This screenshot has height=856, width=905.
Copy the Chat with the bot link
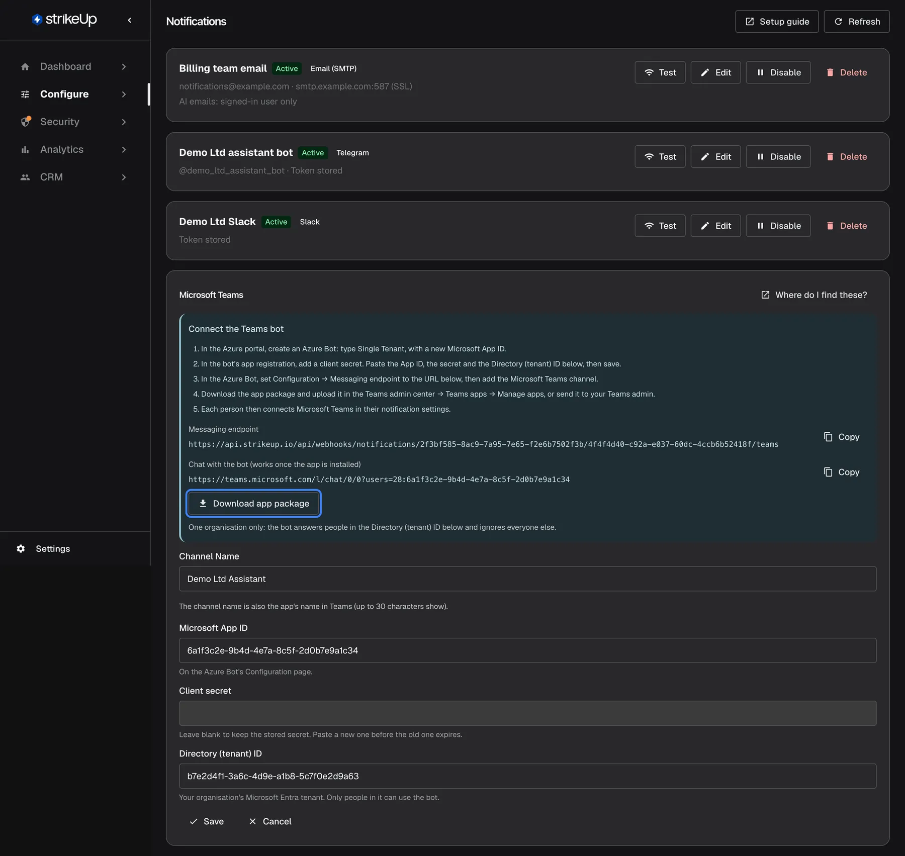pyautogui.click(x=842, y=472)
